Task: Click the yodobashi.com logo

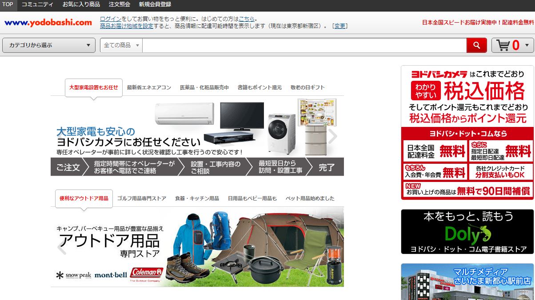Action: pyautogui.click(x=48, y=23)
